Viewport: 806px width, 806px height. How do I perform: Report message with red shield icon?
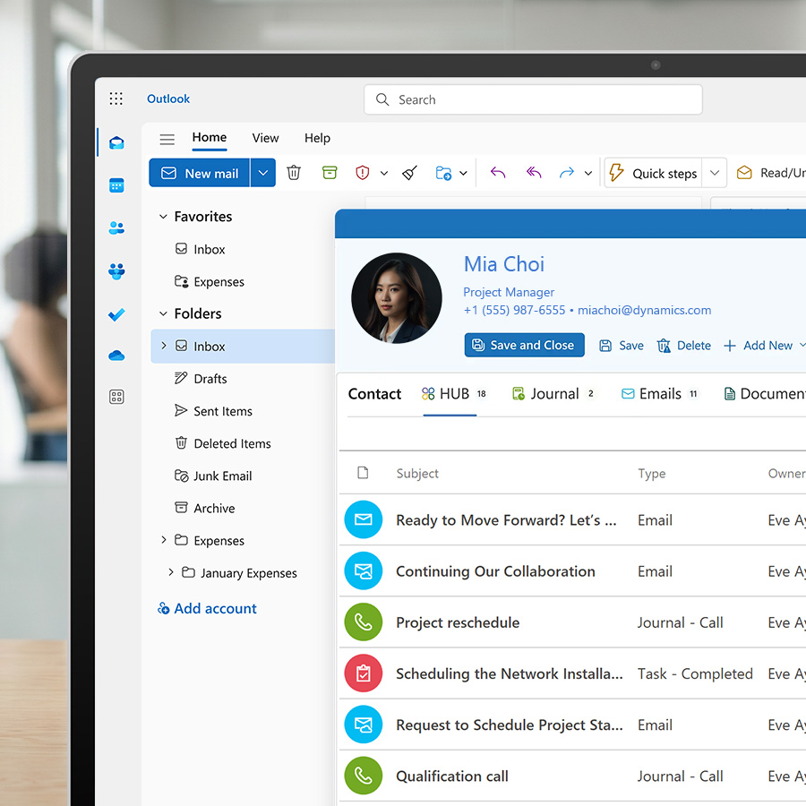[x=363, y=173]
